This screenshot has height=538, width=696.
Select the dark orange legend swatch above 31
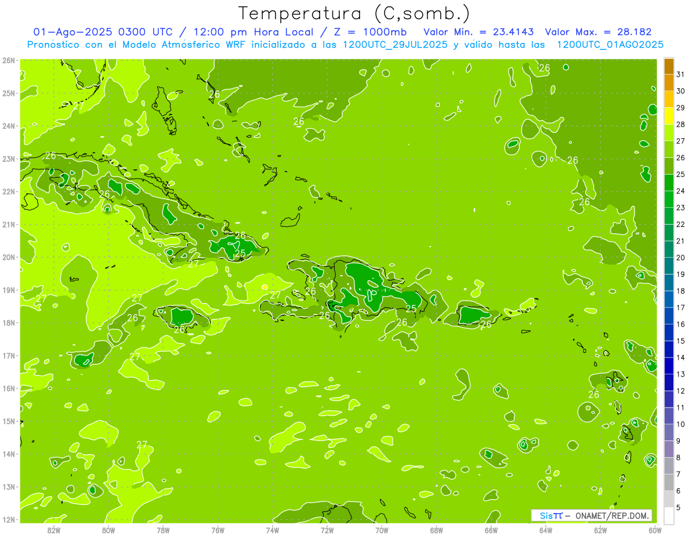point(669,66)
